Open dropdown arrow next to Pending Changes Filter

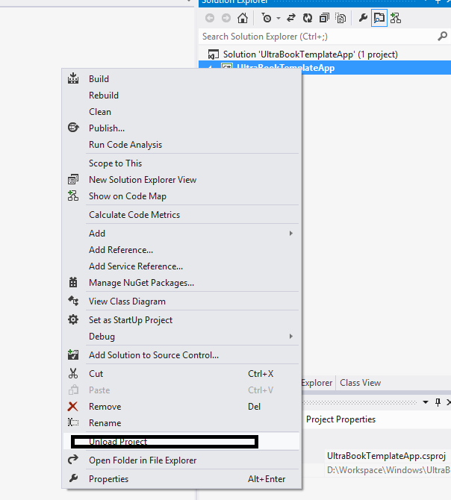click(x=278, y=18)
